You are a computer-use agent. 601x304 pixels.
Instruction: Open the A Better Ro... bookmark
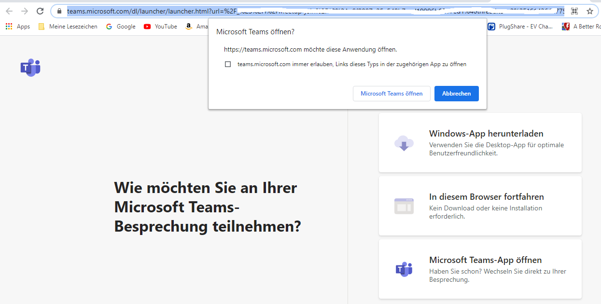click(x=581, y=27)
